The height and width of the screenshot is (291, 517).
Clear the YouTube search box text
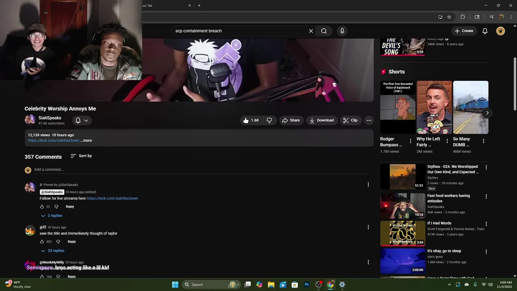(311, 31)
